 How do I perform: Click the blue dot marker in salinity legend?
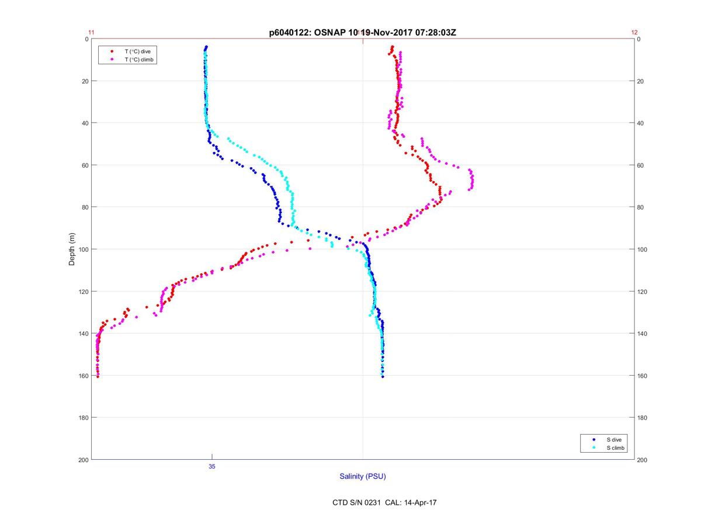pos(594,439)
